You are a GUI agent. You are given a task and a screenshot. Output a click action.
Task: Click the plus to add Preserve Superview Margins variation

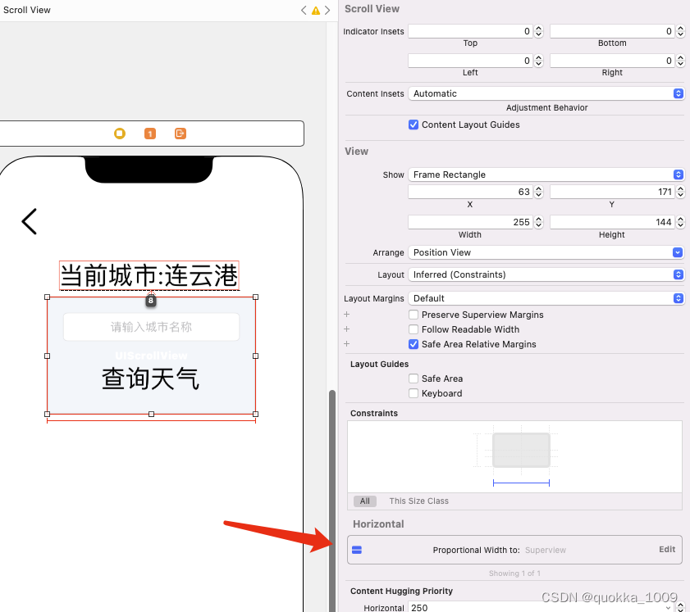click(346, 314)
